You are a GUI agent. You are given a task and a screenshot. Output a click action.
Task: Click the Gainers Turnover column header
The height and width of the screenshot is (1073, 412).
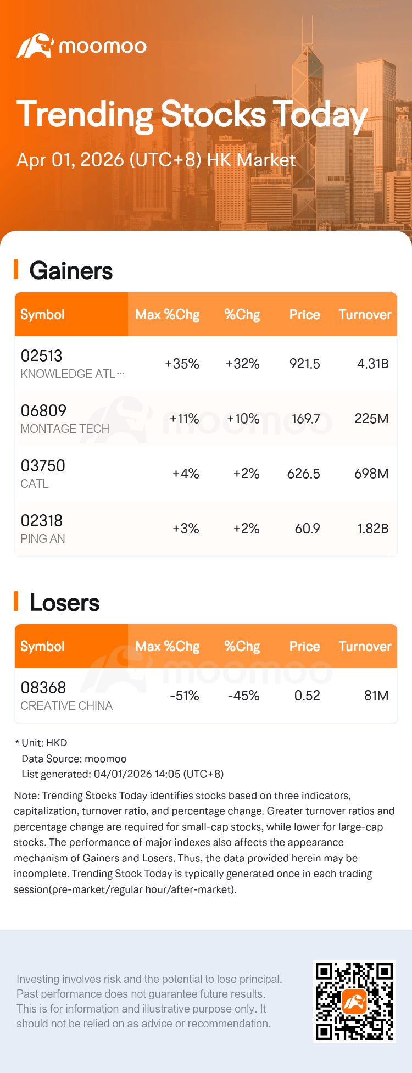tap(365, 314)
